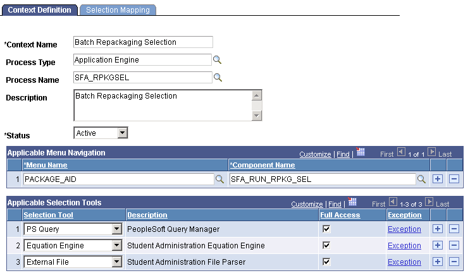
Task: Open the Process Type lookup magnifier
Action: [217, 60]
